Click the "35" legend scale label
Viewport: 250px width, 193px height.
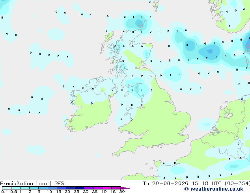coord(95,191)
